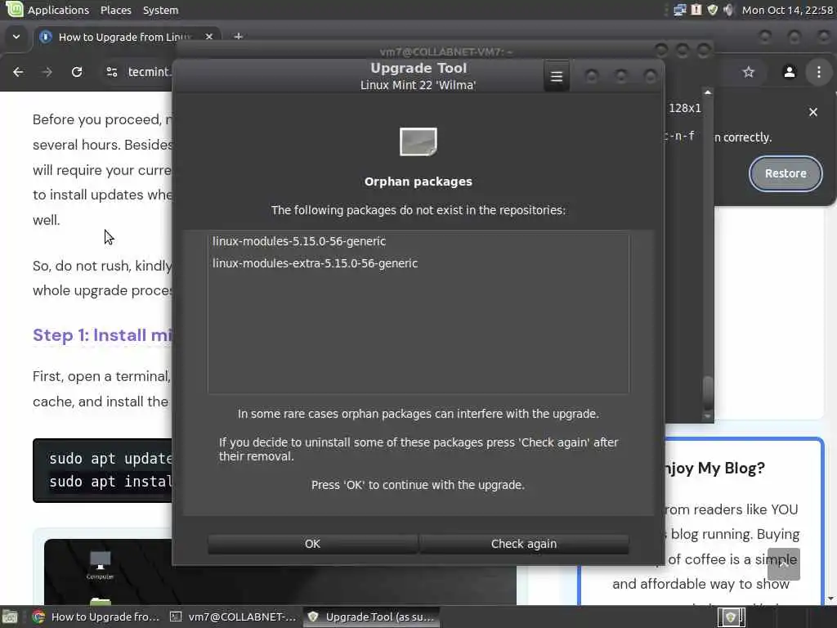Click the terminal title vm7@COLLABNET-VM7
The height and width of the screenshot is (628, 837).
445,52
